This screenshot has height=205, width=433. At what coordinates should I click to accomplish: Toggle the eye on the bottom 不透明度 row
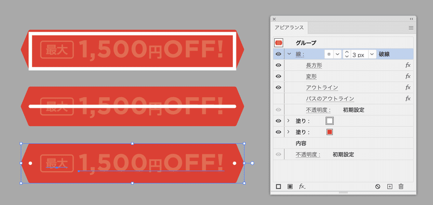coord(279,154)
